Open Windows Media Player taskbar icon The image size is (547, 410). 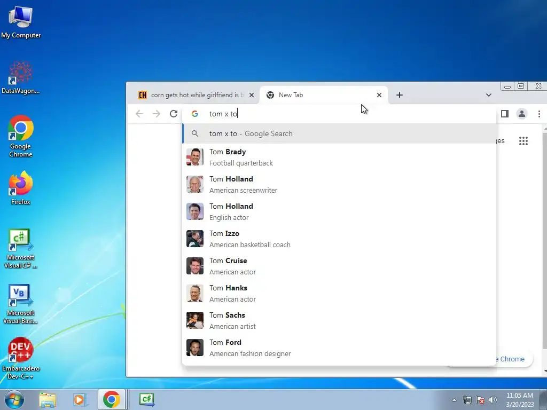tap(80, 399)
